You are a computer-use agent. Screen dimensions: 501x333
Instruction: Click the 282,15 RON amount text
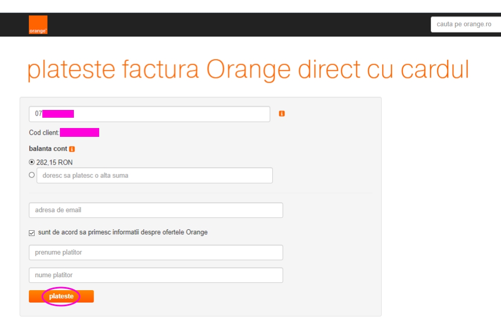[x=54, y=162]
